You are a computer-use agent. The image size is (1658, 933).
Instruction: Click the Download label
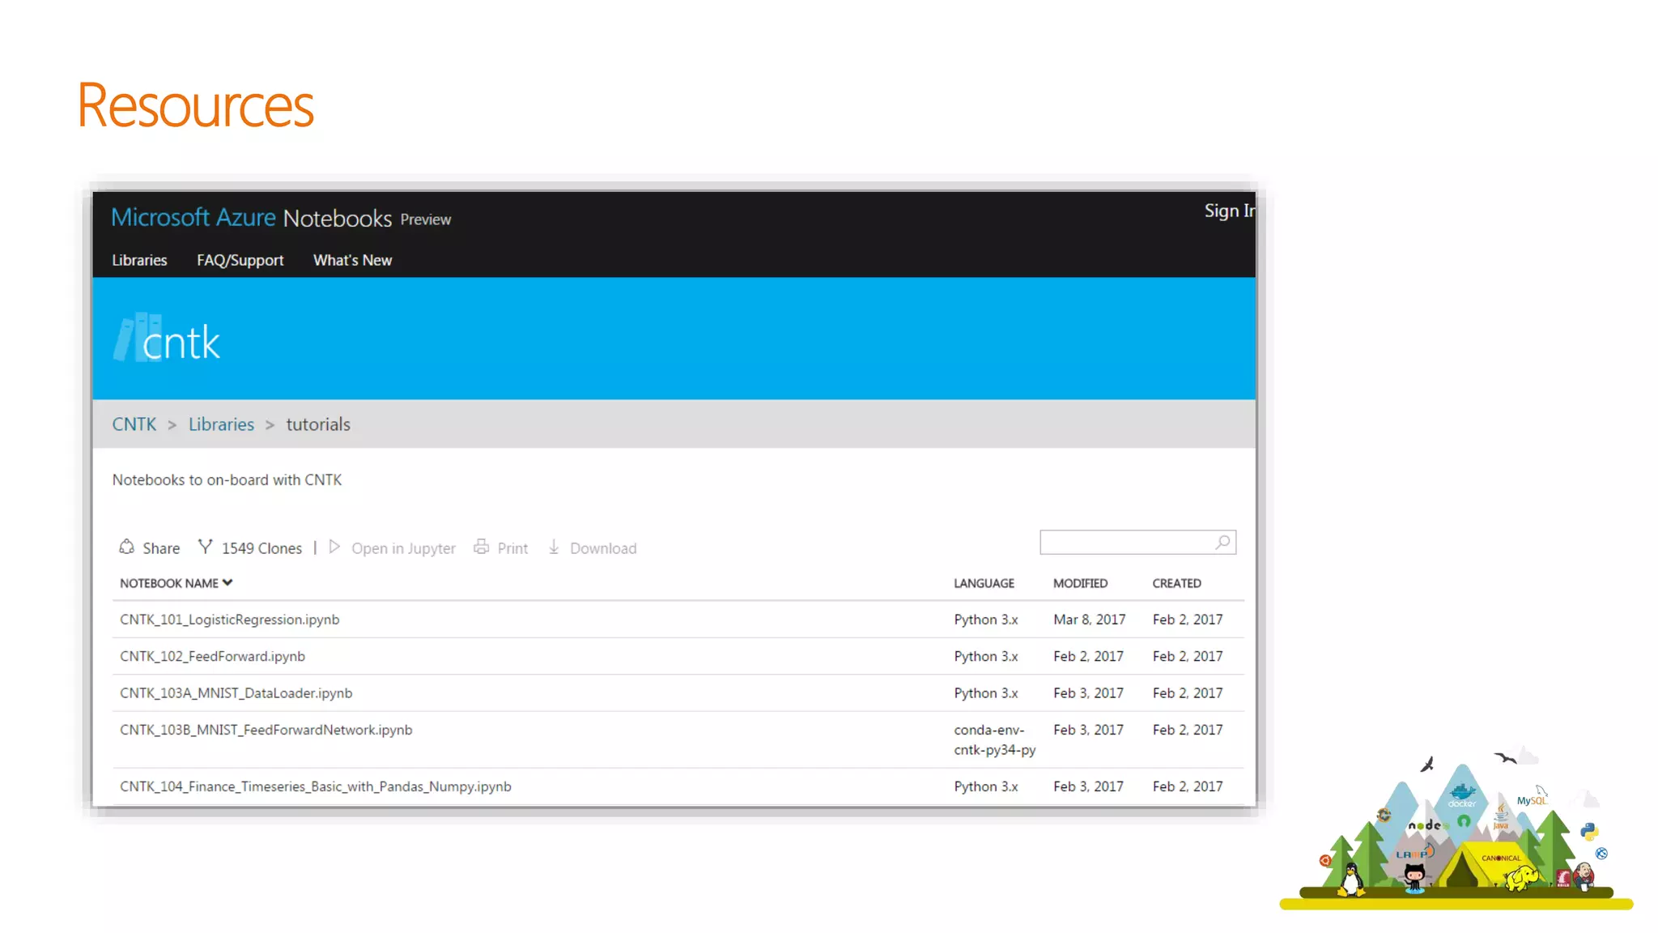(603, 548)
